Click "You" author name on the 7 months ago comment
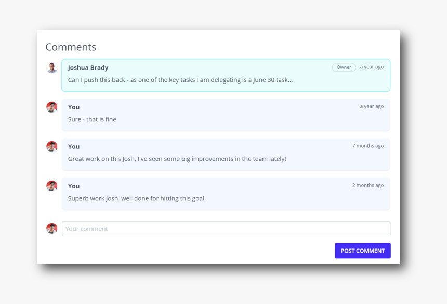Viewport: 447px width, 304px height. [x=74, y=146]
